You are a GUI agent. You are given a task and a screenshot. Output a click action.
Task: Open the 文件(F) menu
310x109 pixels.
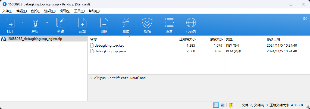(x=7, y=11)
